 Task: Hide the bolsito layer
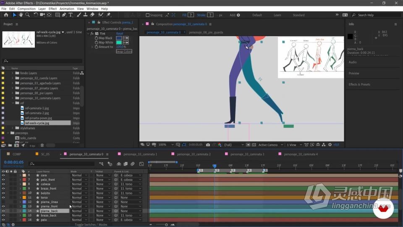[x=3, y=193]
